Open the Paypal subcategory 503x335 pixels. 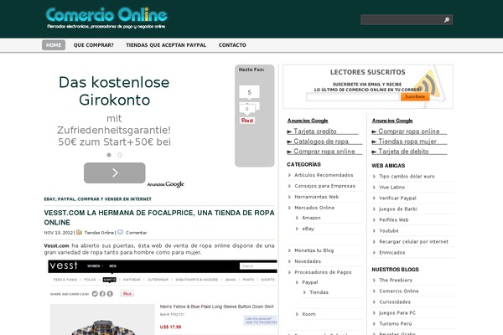pos(310,282)
